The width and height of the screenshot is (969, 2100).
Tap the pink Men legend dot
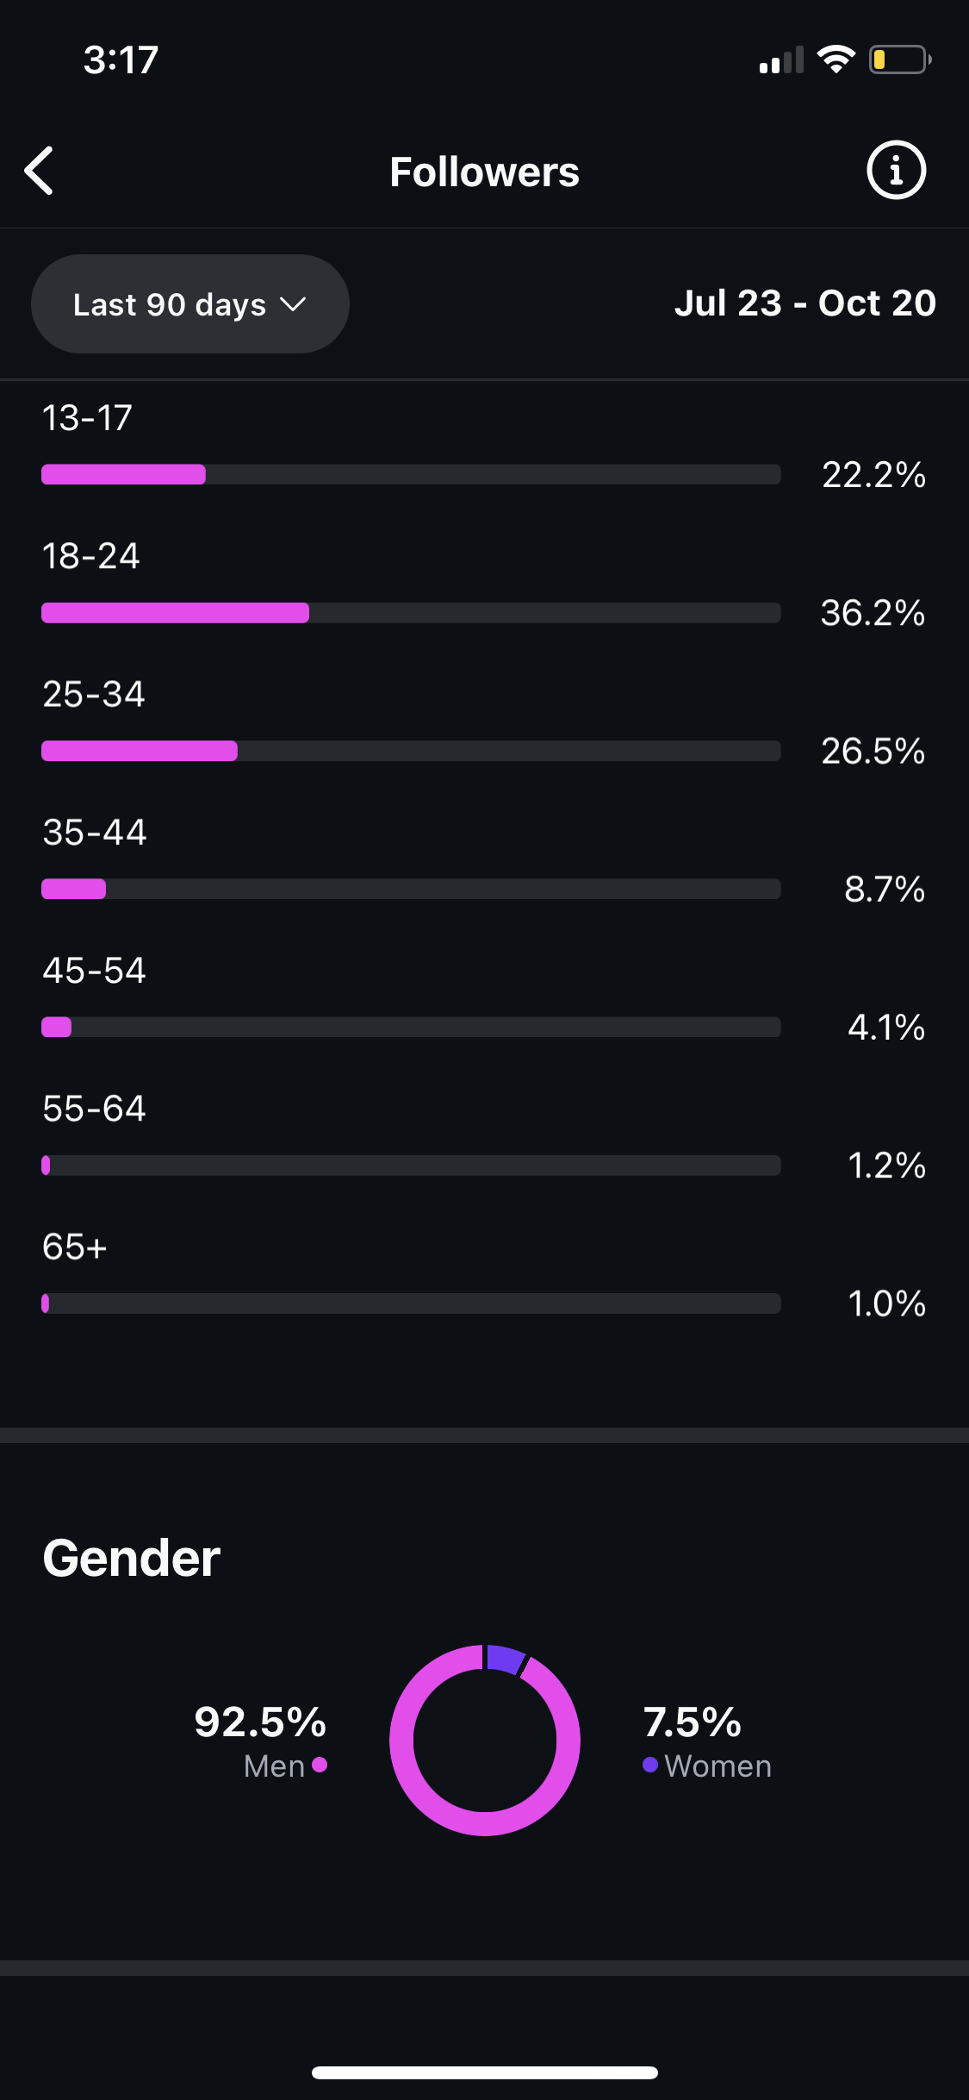320,1765
